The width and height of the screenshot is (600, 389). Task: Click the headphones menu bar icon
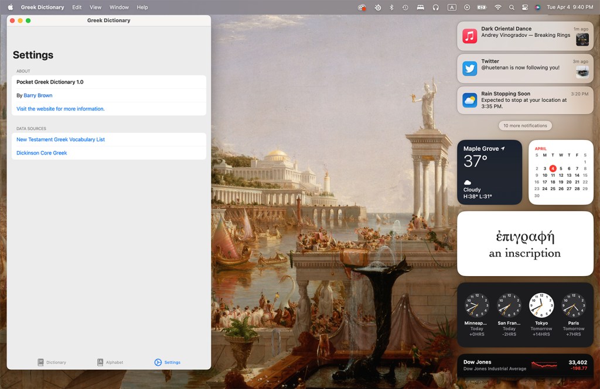click(x=436, y=8)
